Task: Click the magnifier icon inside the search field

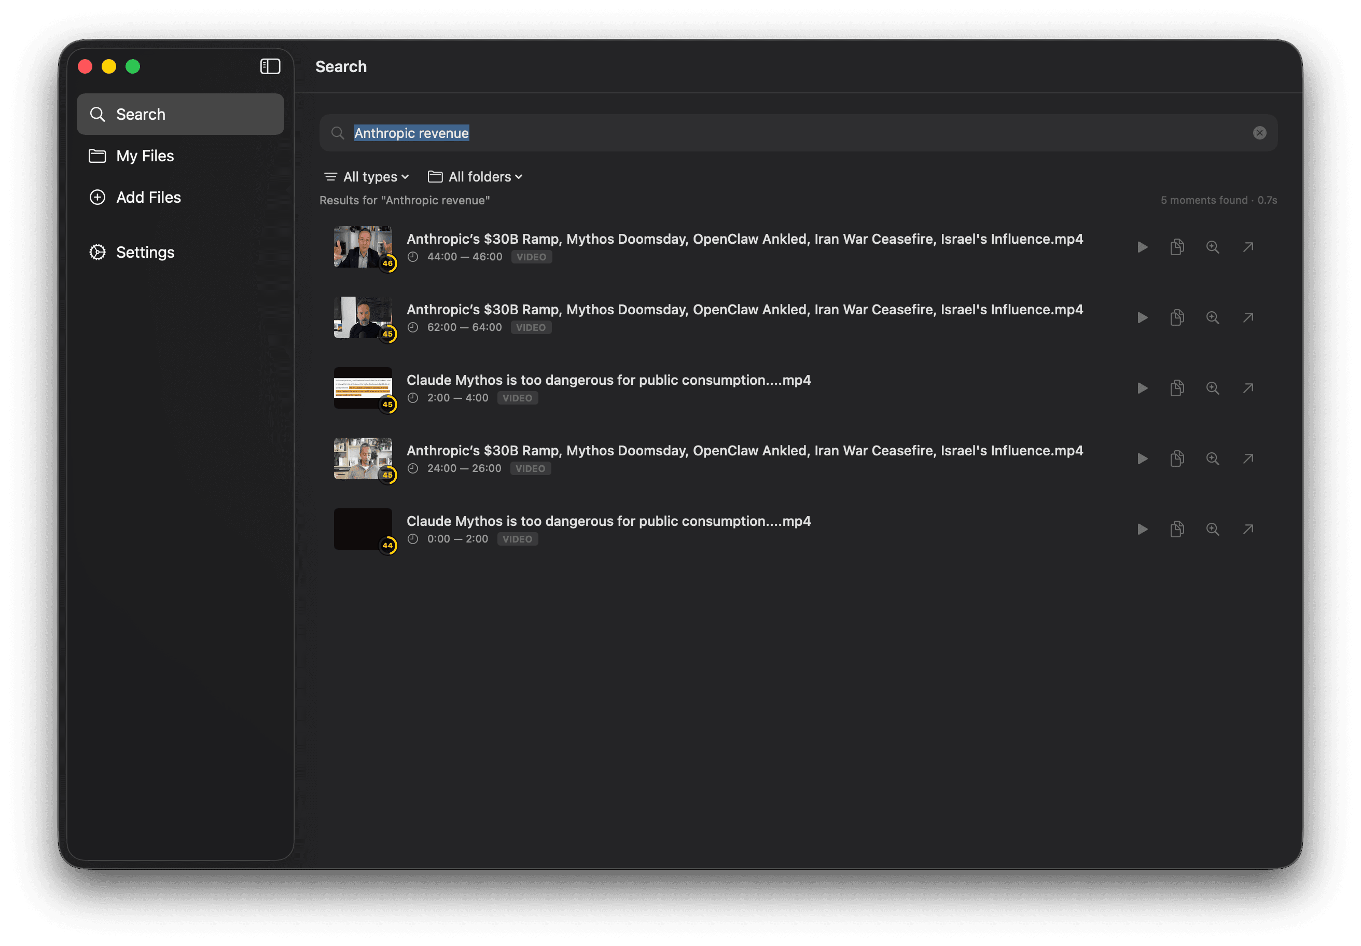Action: (338, 133)
